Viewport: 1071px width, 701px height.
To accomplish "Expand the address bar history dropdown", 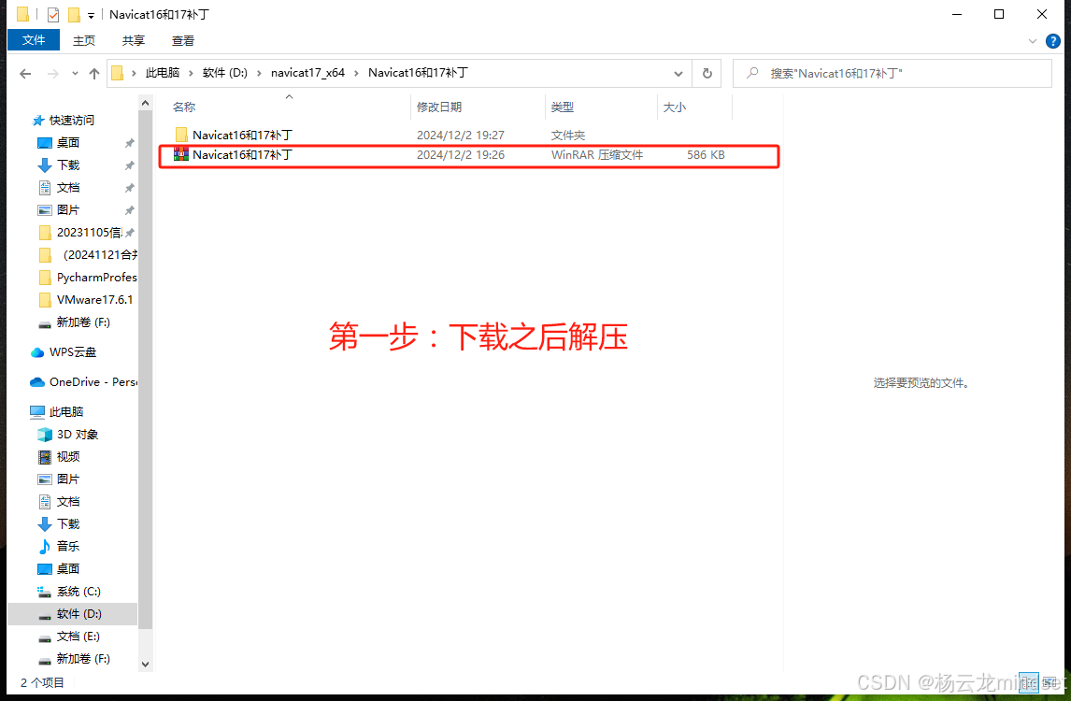I will 678,73.
